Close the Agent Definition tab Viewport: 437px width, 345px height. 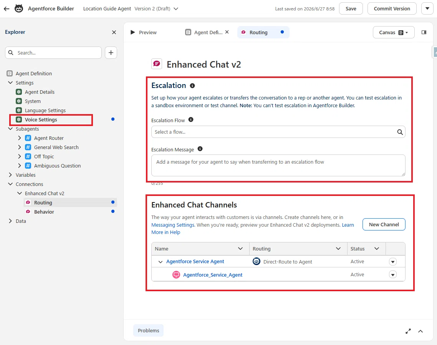coord(227,32)
